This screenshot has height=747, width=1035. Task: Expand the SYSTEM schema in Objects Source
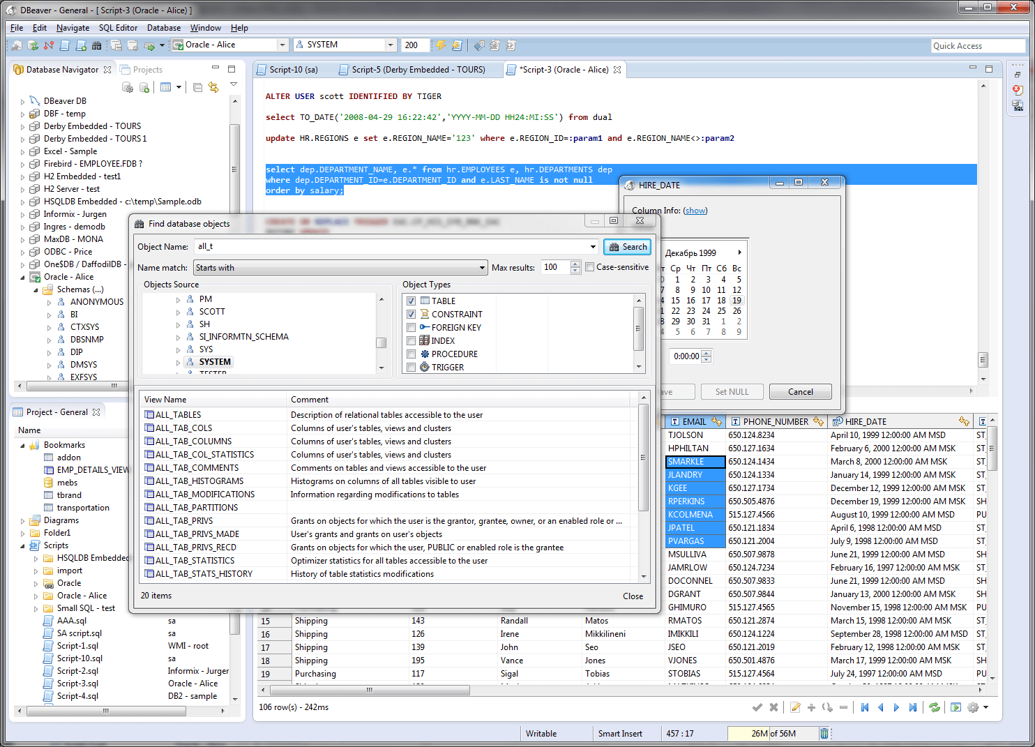coord(179,362)
